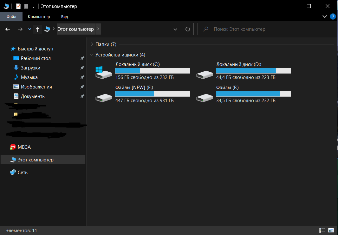Click the text 34,5 ГБ свободно из 232 ГБ

tap(246, 101)
